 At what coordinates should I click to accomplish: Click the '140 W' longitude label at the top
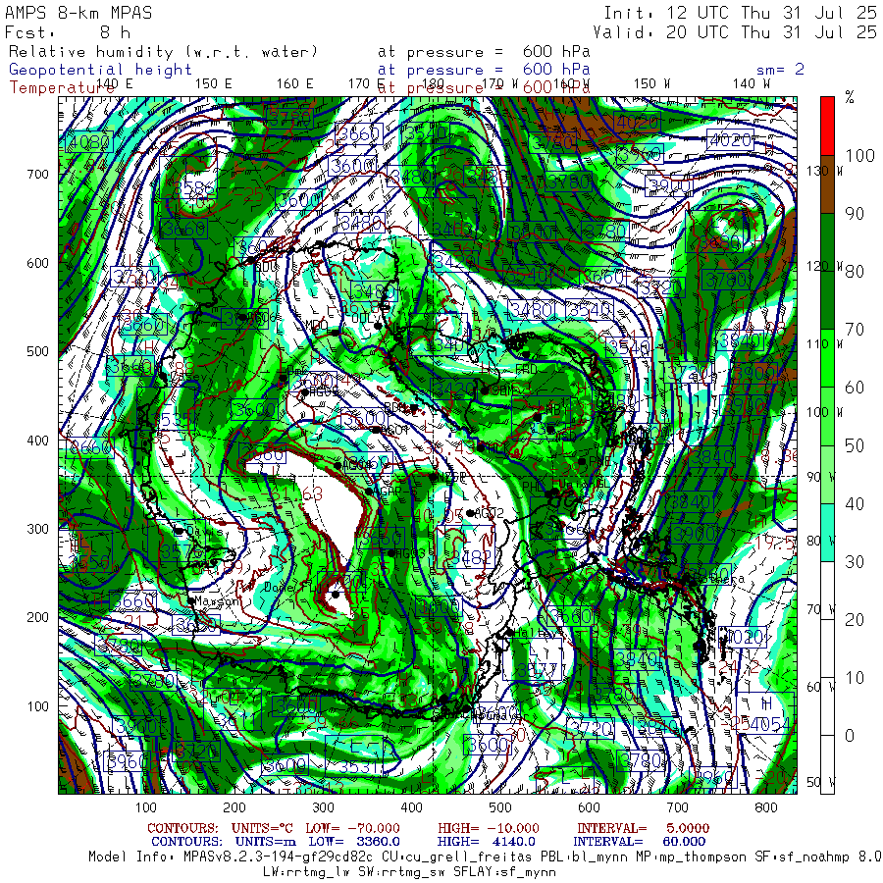tap(752, 83)
